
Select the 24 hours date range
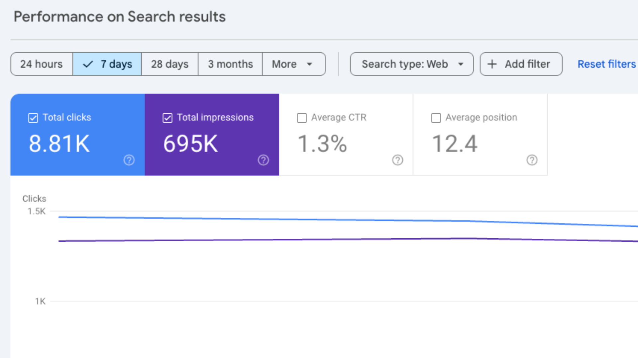point(42,64)
